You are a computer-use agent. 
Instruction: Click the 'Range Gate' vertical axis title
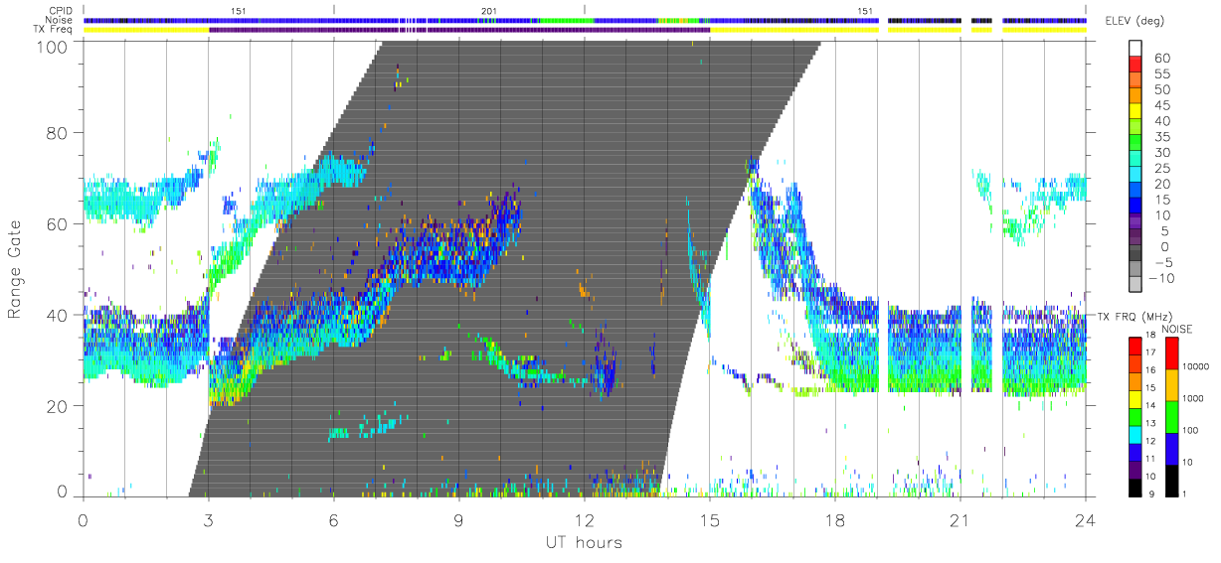(16, 270)
